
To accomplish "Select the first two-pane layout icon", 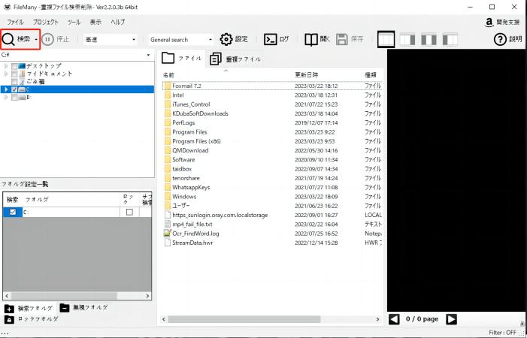I will pos(386,39).
